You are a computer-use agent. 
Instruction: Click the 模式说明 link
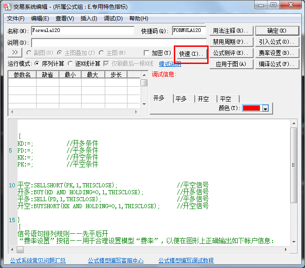pos(170,64)
